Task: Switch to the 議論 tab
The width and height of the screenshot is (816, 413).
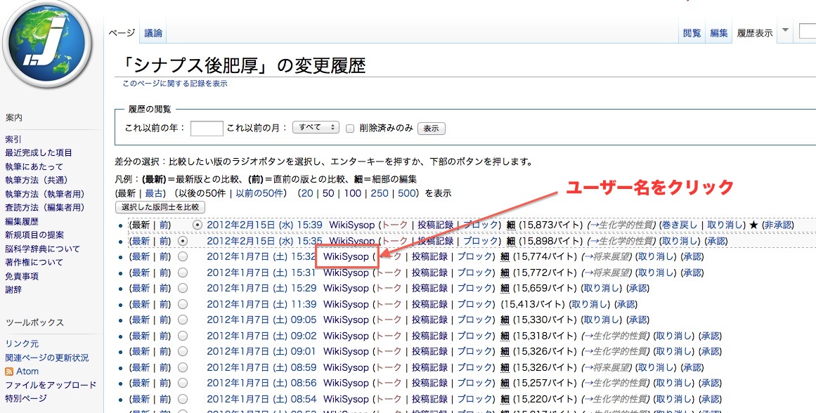Action: point(153,33)
